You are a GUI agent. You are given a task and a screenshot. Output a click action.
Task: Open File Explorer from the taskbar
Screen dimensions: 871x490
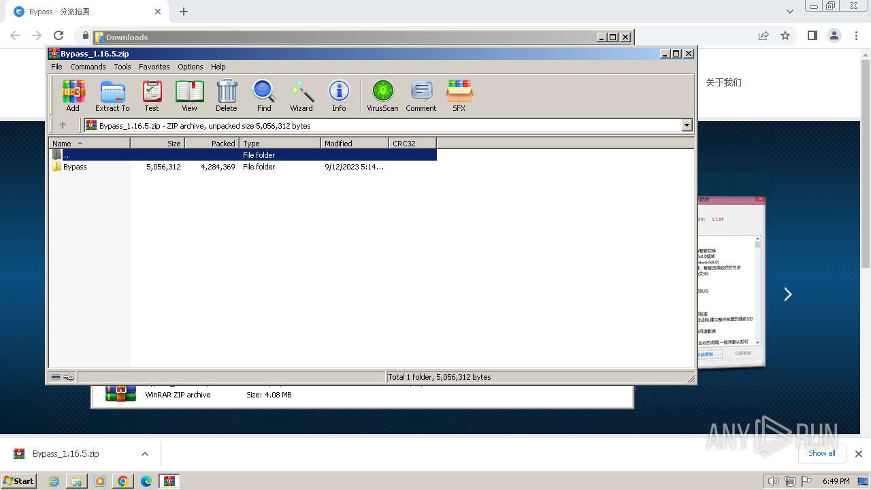(77, 481)
